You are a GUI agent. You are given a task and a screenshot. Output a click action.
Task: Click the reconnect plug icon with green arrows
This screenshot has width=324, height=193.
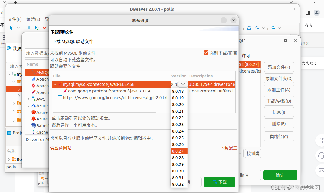[37, 28]
